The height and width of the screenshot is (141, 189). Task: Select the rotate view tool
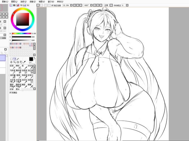[x=18, y=62]
